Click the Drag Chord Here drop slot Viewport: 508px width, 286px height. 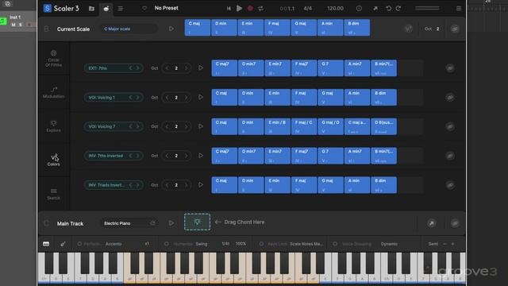(x=198, y=222)
